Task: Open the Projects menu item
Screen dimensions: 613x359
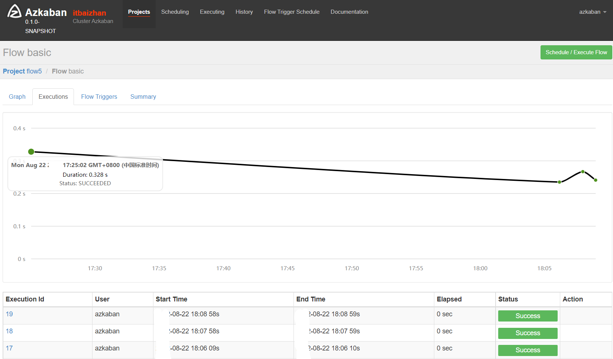Action: tap(139, 12)
